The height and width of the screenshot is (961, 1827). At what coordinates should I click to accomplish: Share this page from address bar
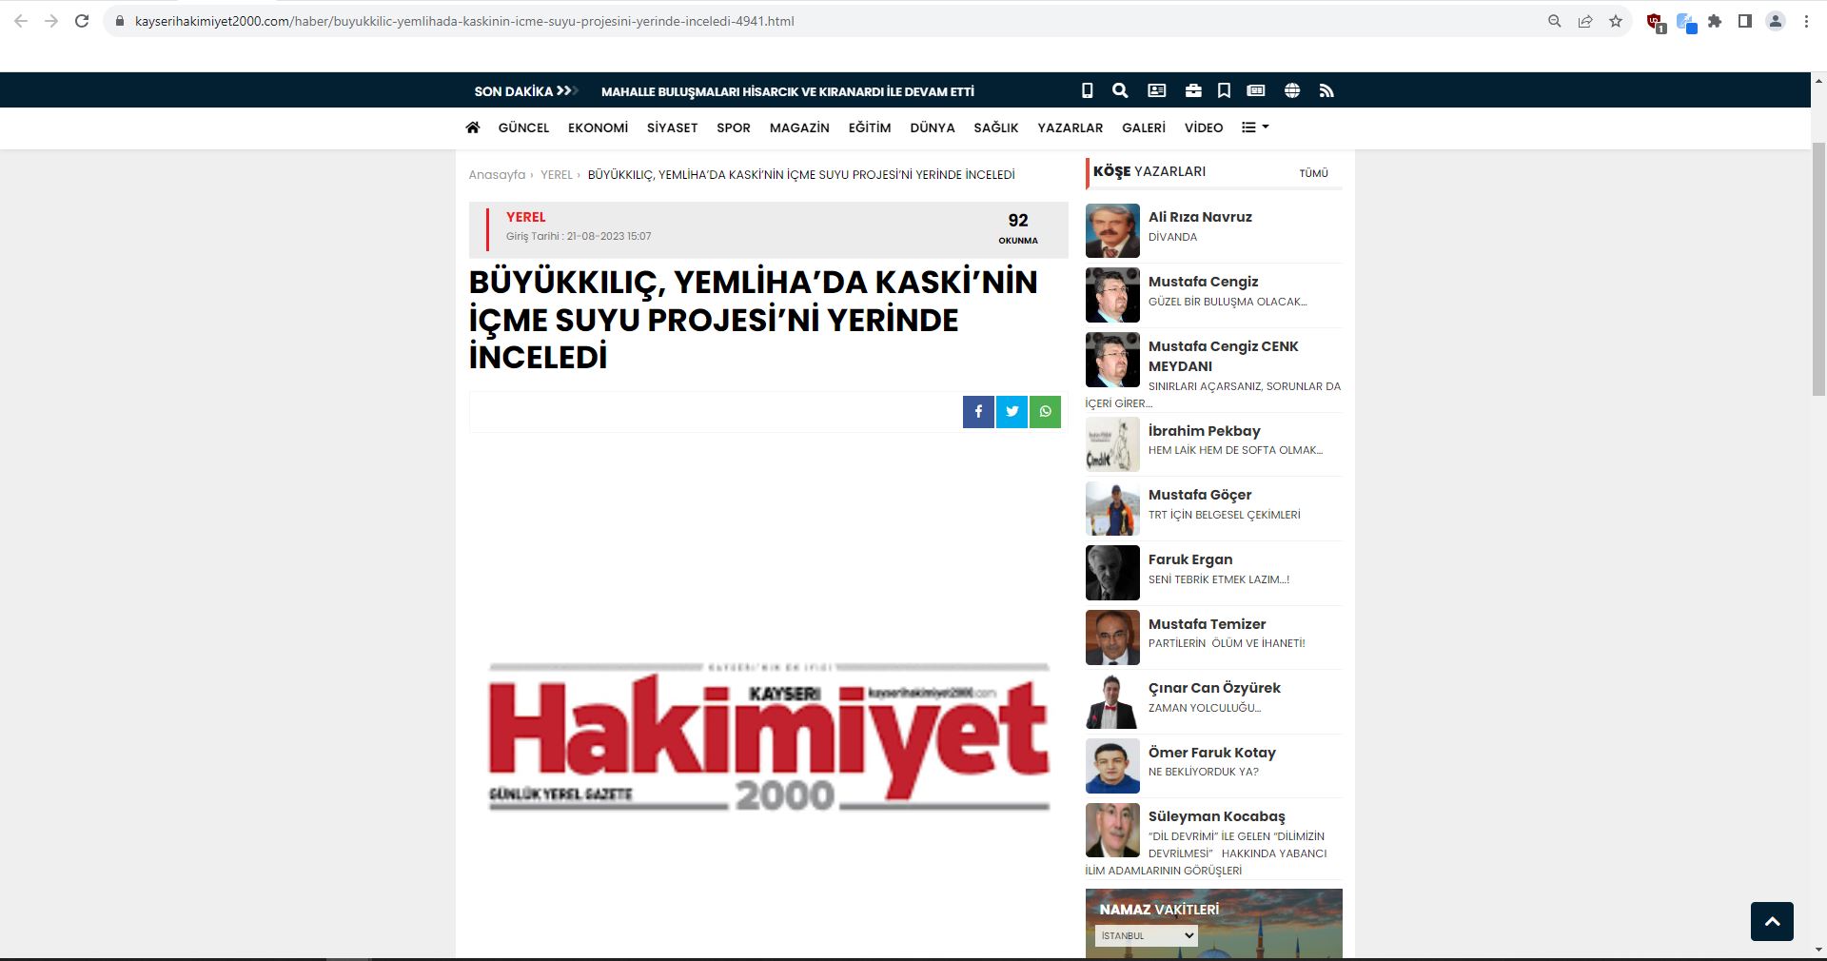click(1585, 21)
